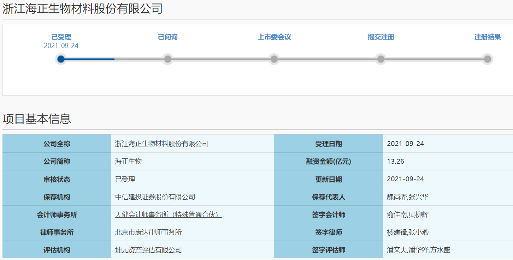Click the 已受理 progress step dot
Image resolution: width=513 pixels, height=260 pixels.
(x=61, y=59)
